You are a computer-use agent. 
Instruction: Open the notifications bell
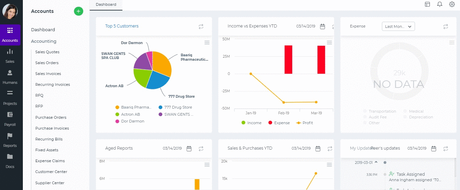pyautogui.click(x=440, y=4)
